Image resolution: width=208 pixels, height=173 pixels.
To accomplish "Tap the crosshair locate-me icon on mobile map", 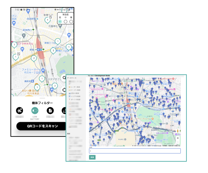I will coord(64,90).
